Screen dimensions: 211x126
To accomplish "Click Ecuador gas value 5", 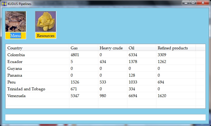I will point(71,62).
